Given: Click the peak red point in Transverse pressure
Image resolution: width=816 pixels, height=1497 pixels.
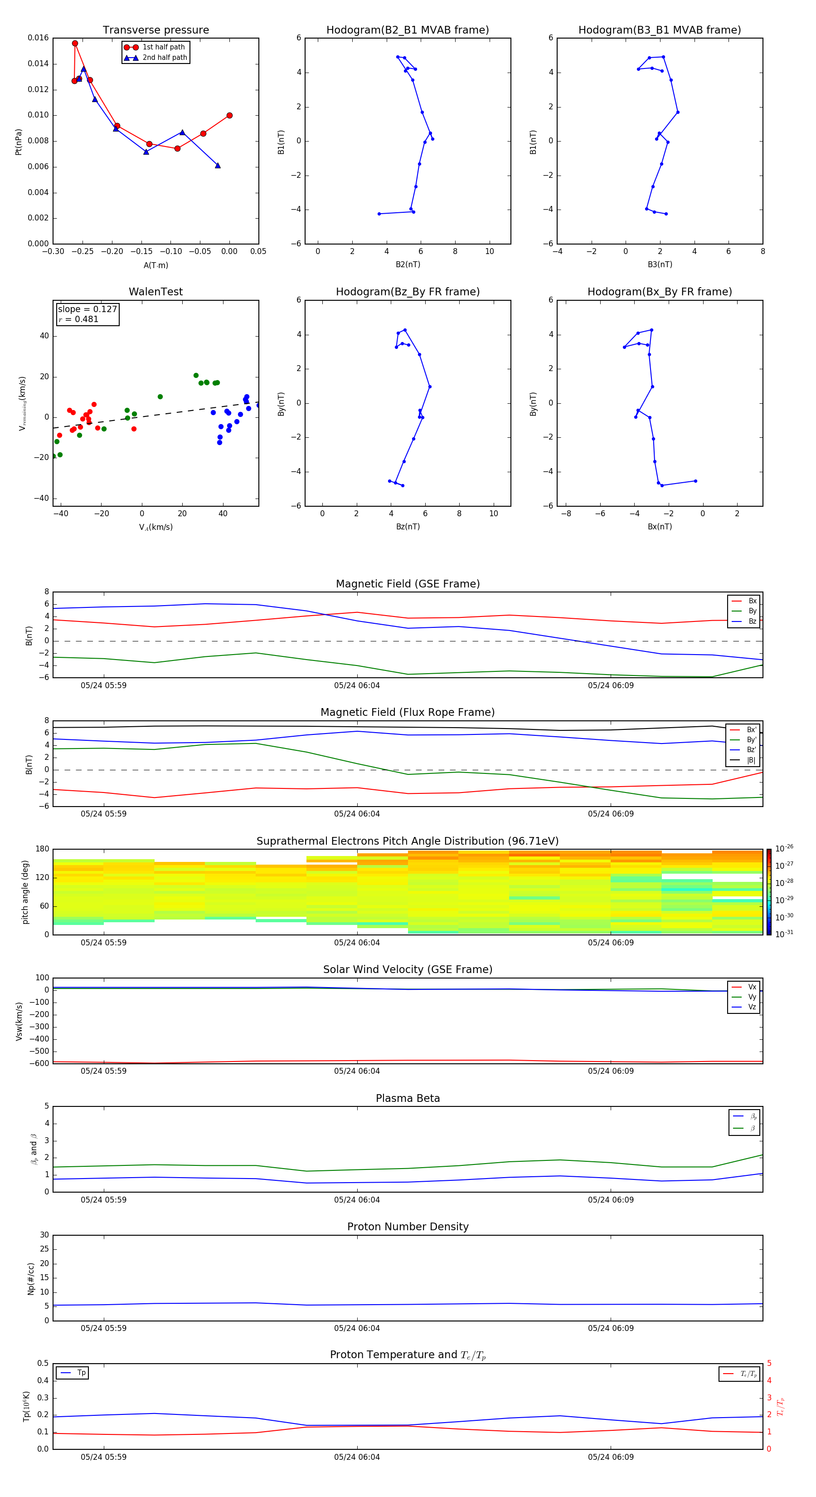Looking at the screenshot, I should pos(75,44).
